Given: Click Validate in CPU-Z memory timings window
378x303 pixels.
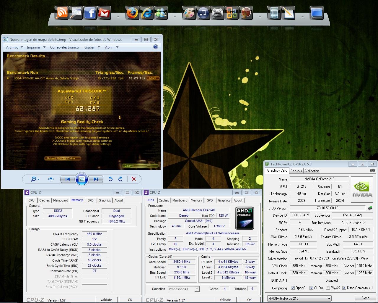Looking at the screenshot, I should (x=106, y=300).
